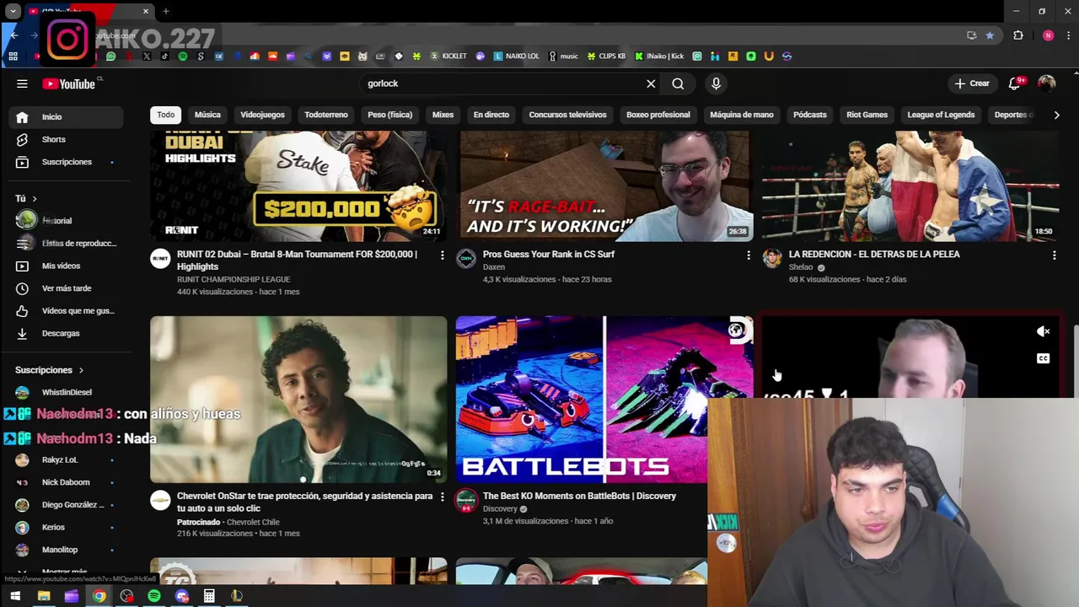Image resolution: width=1079 pixels, height=607 pixels.
Task: Open the Chrome tab search dropdown
Action: click(13, 12)
